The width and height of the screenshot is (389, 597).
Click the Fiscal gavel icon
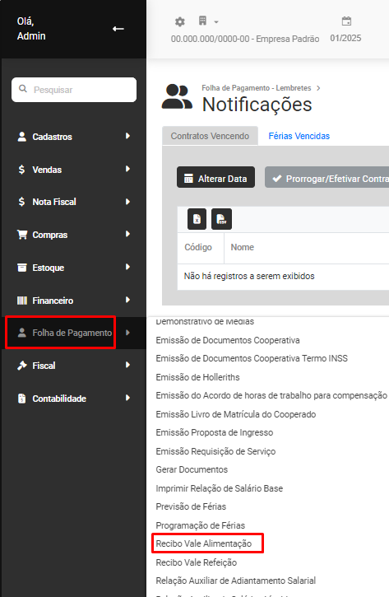point(22,366)
